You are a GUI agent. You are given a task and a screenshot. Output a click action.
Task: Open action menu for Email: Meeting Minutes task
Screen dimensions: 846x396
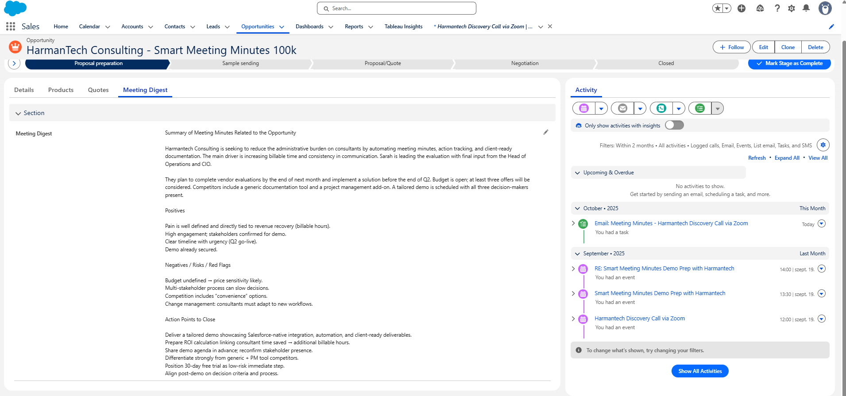tap(822, 223)
